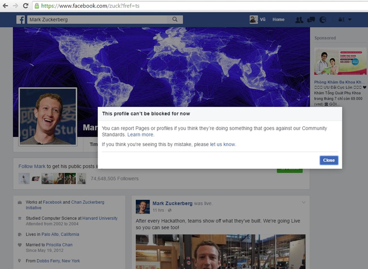Click the public globe icon on post
The height and width of the screenshot is (269, 368).
tap(170, 210)
